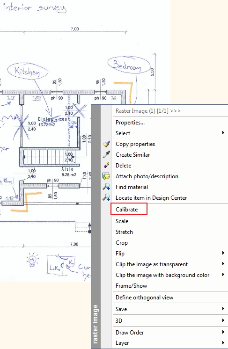
Task: Expand the Save submenu arrow
Action: click(223, 309)
